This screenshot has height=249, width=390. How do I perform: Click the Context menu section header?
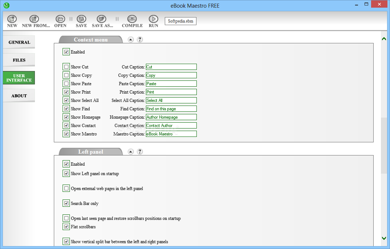[91, 40]
